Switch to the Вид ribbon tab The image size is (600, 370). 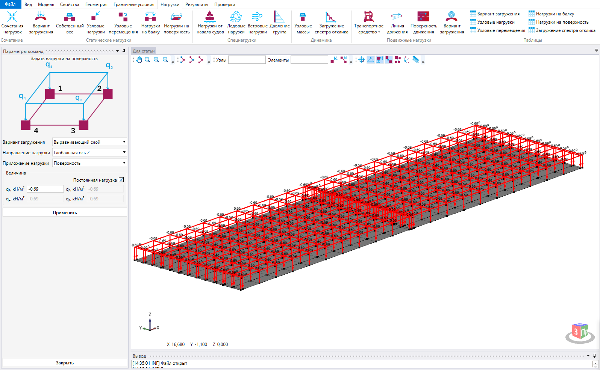[x=28, y=5]
